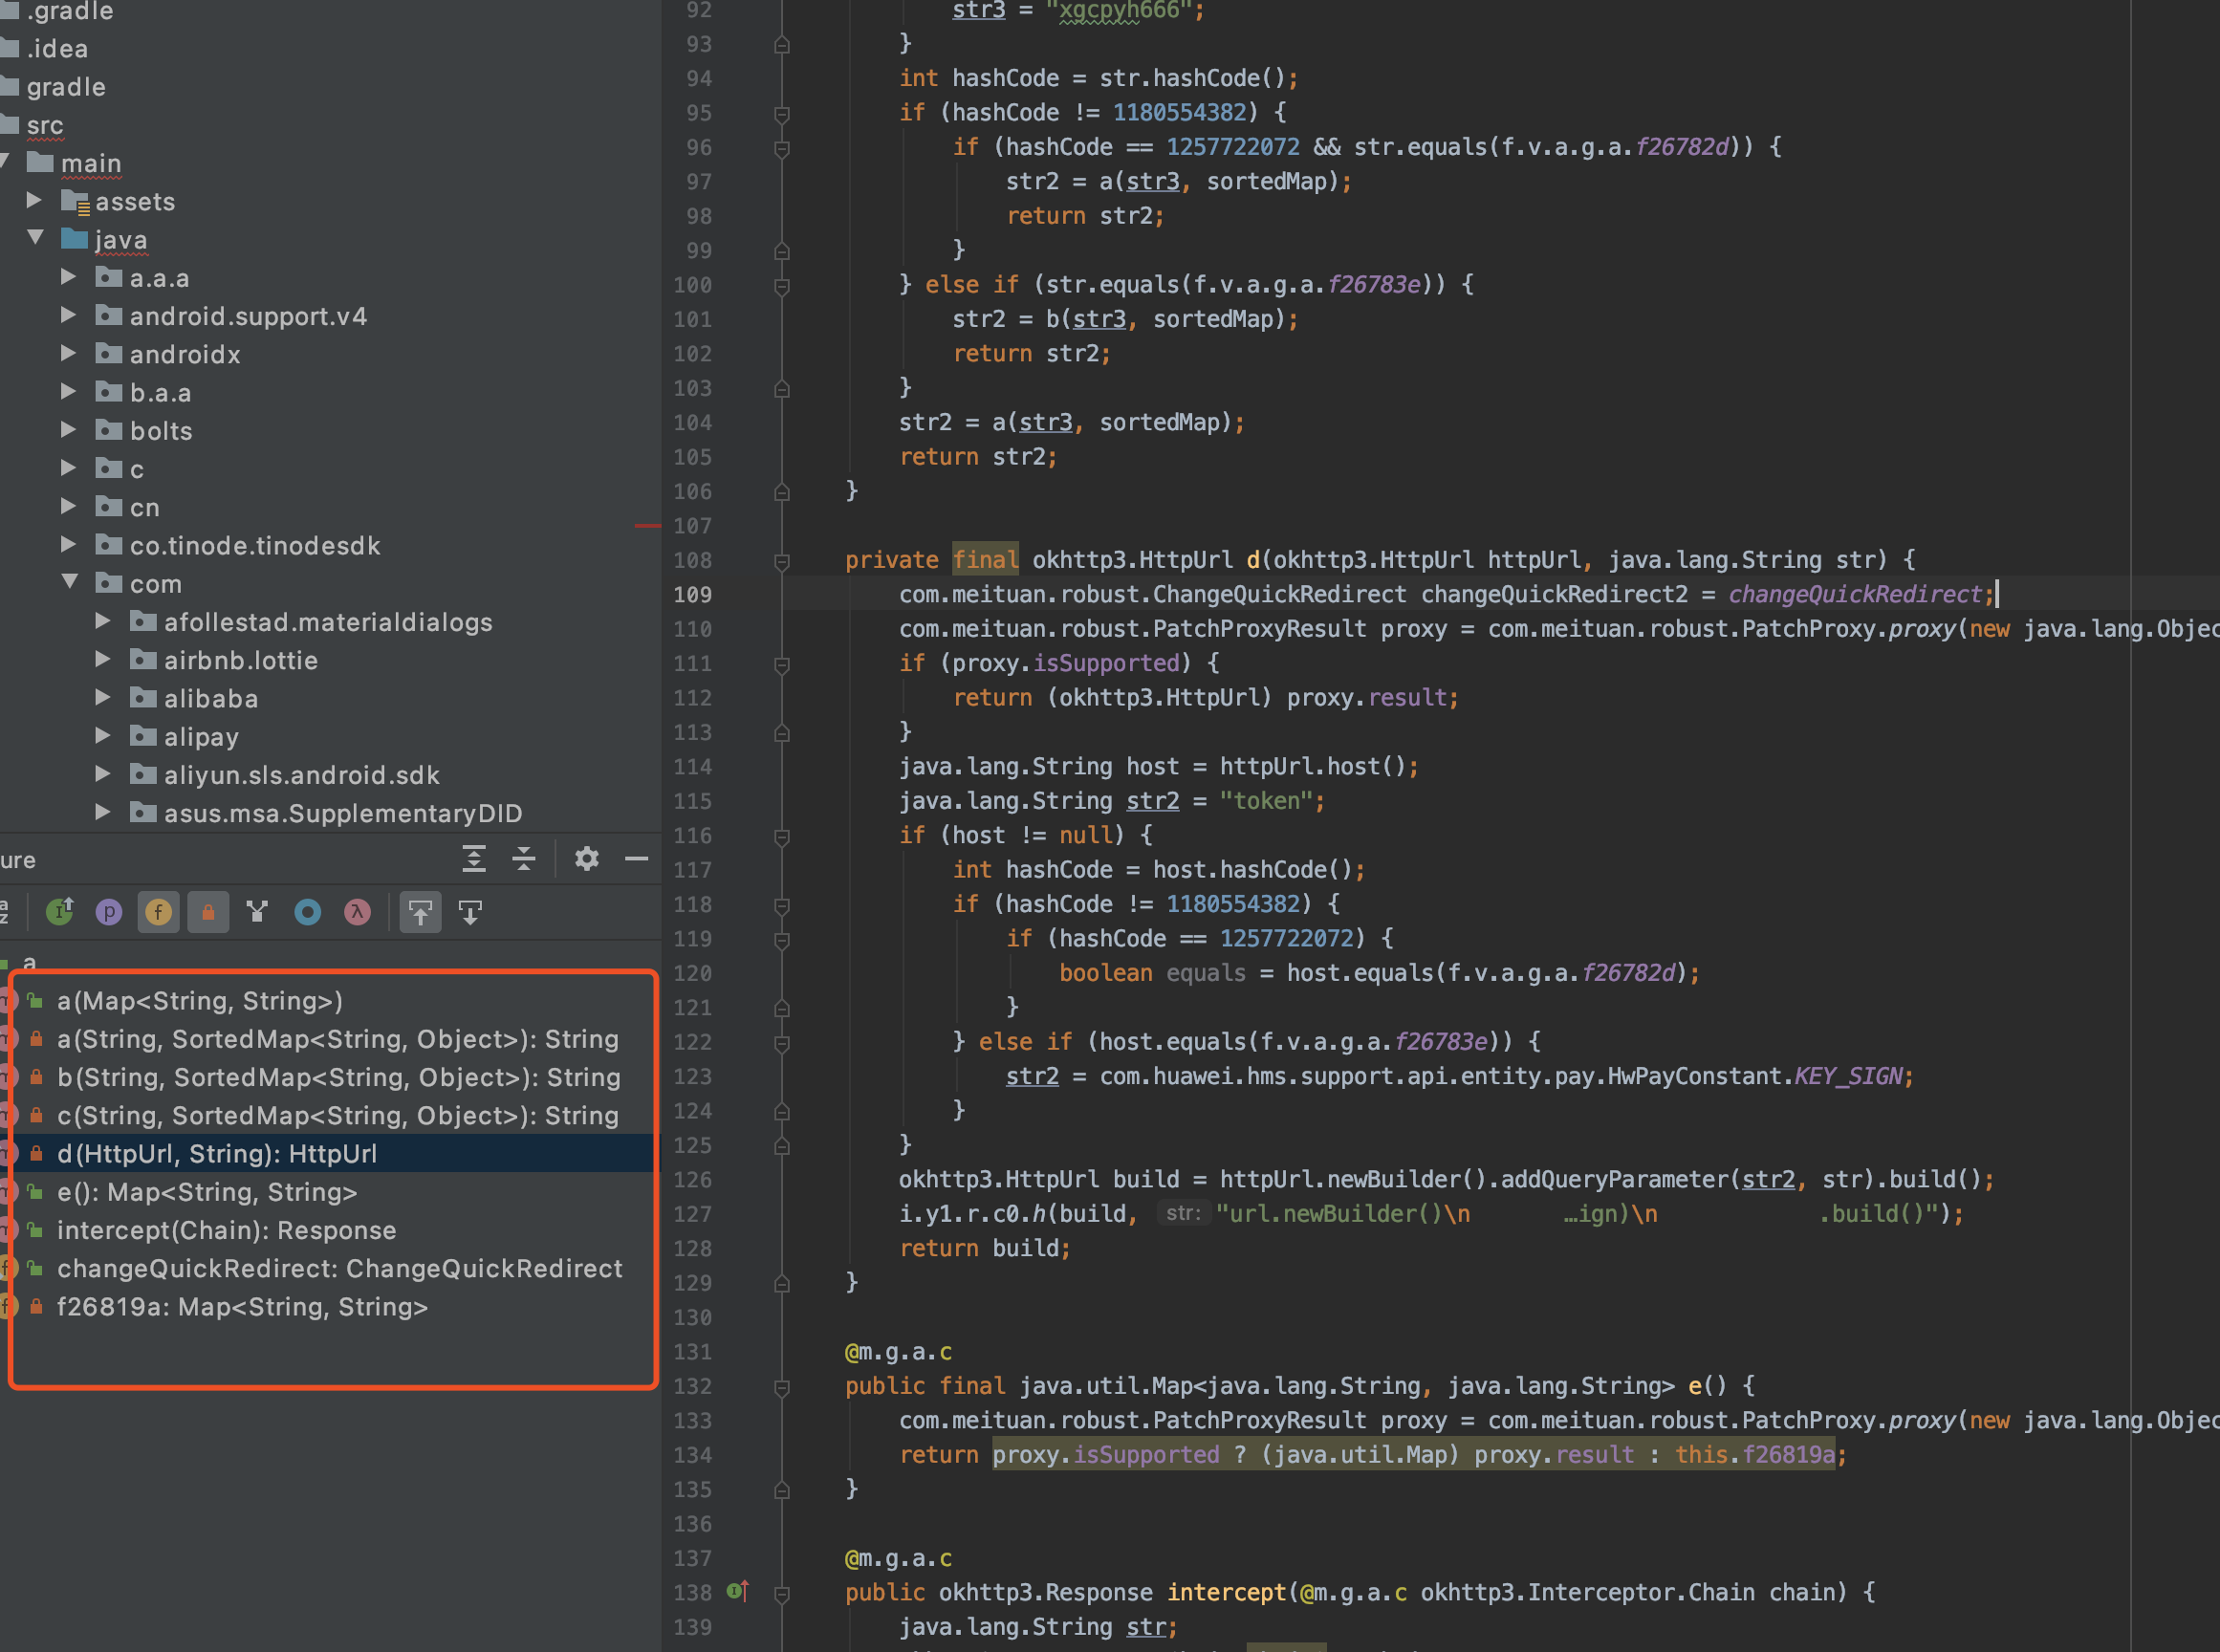This screenshot has width=2220, height=1652.
Task: Open Structure panel gear settings
Action: click(587, 859)
